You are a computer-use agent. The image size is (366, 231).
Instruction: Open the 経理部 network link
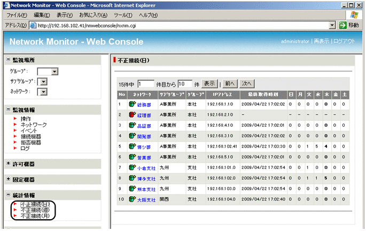(x=144, y=115)
